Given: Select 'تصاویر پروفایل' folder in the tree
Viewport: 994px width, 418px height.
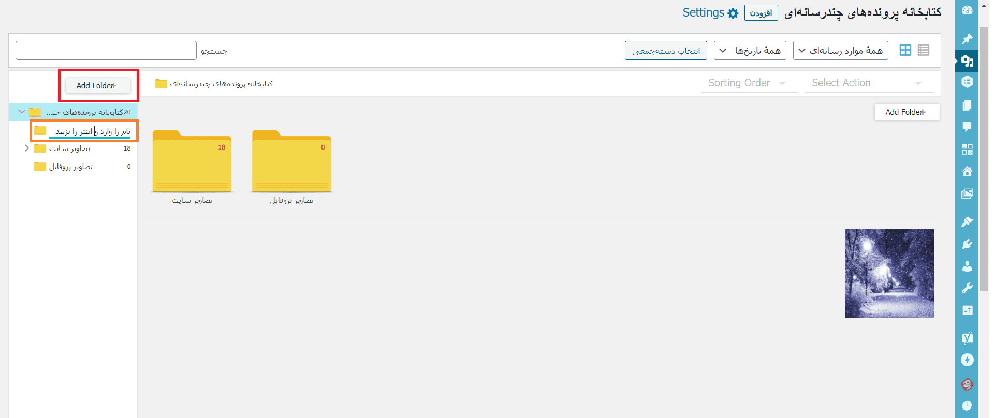Looking at the screenshot, I should [x=71, y=167].
